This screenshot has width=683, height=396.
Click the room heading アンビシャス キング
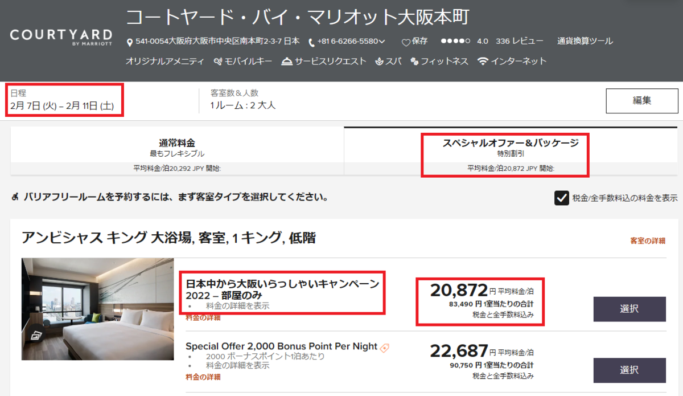click(168, 238)
